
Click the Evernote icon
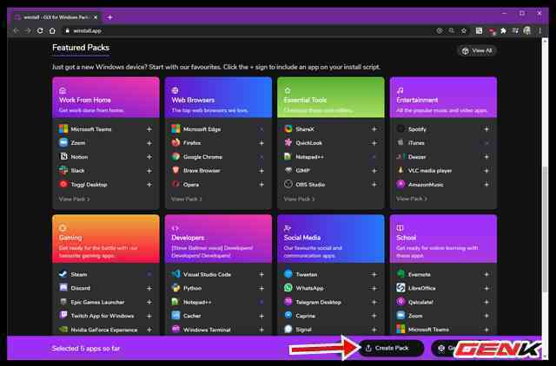click(x=400, y=274)
